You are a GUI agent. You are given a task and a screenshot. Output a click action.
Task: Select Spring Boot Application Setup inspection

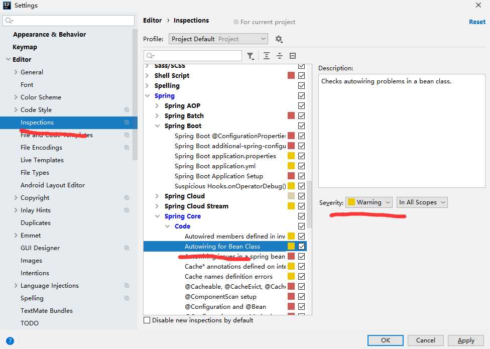pyautogui.click(x=219, y=176)
